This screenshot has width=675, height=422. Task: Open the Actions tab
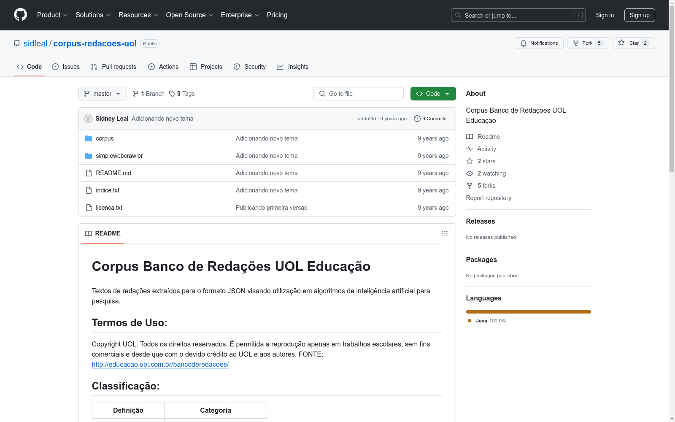click(163, 67)
